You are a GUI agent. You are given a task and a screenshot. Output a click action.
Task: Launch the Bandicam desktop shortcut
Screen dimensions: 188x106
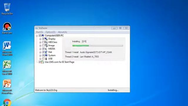coord(7,28)
